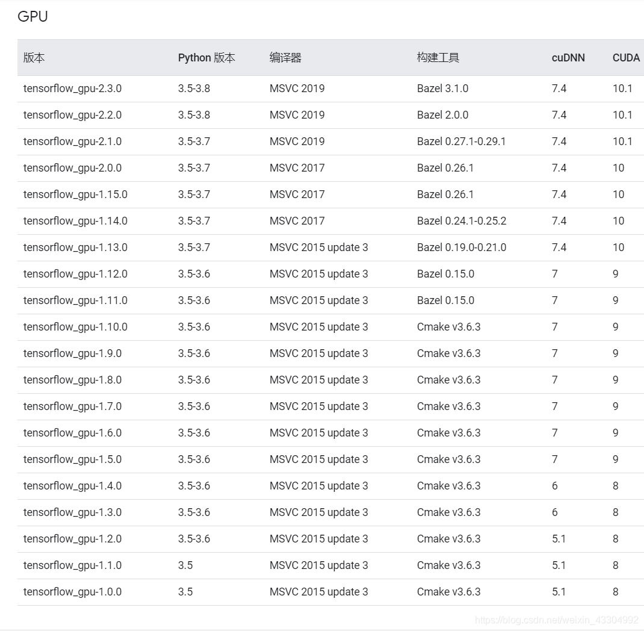Click the Python 版本 column header

(x=206, y=58)
